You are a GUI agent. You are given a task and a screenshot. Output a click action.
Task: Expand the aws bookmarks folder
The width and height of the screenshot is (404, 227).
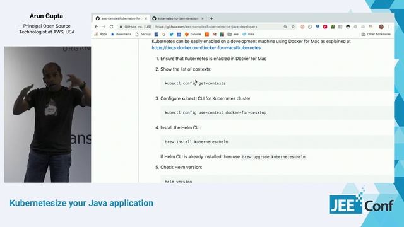[233, 34]
